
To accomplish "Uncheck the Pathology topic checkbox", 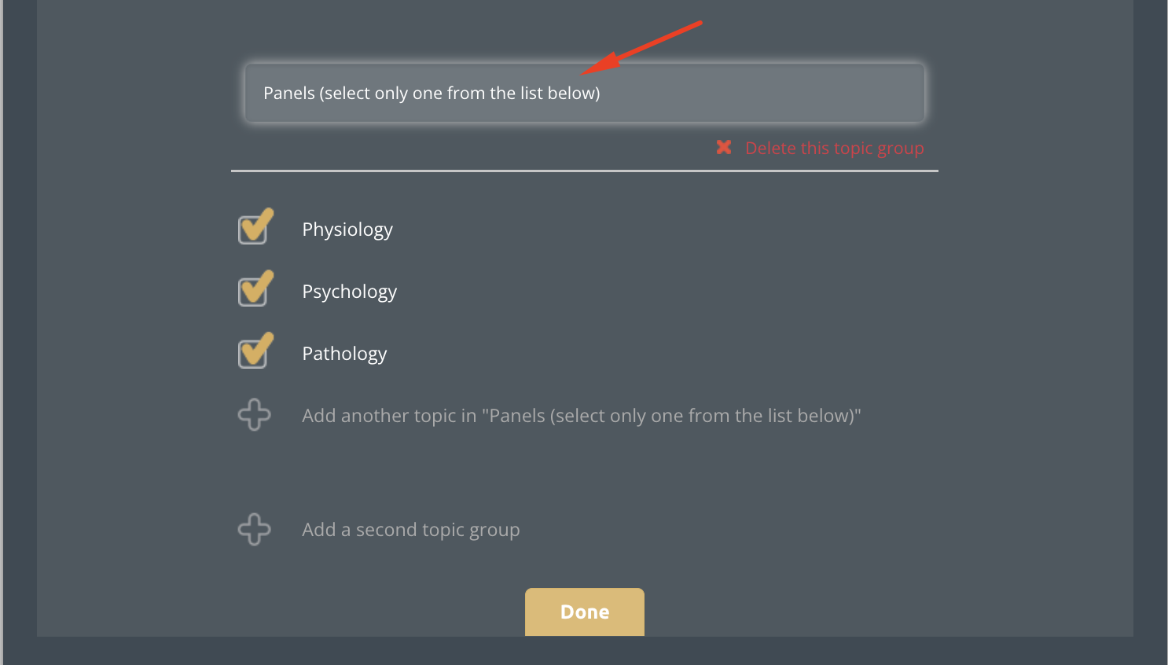I will coord(253,354).
